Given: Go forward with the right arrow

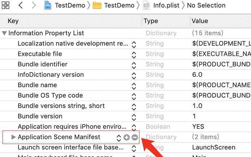Looking at the screenshot, I should [34, 5].
